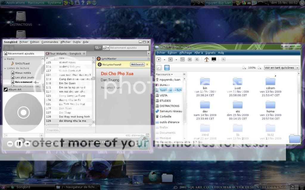Add new playlist with plus button
The image size is (305, 190).
41,135
